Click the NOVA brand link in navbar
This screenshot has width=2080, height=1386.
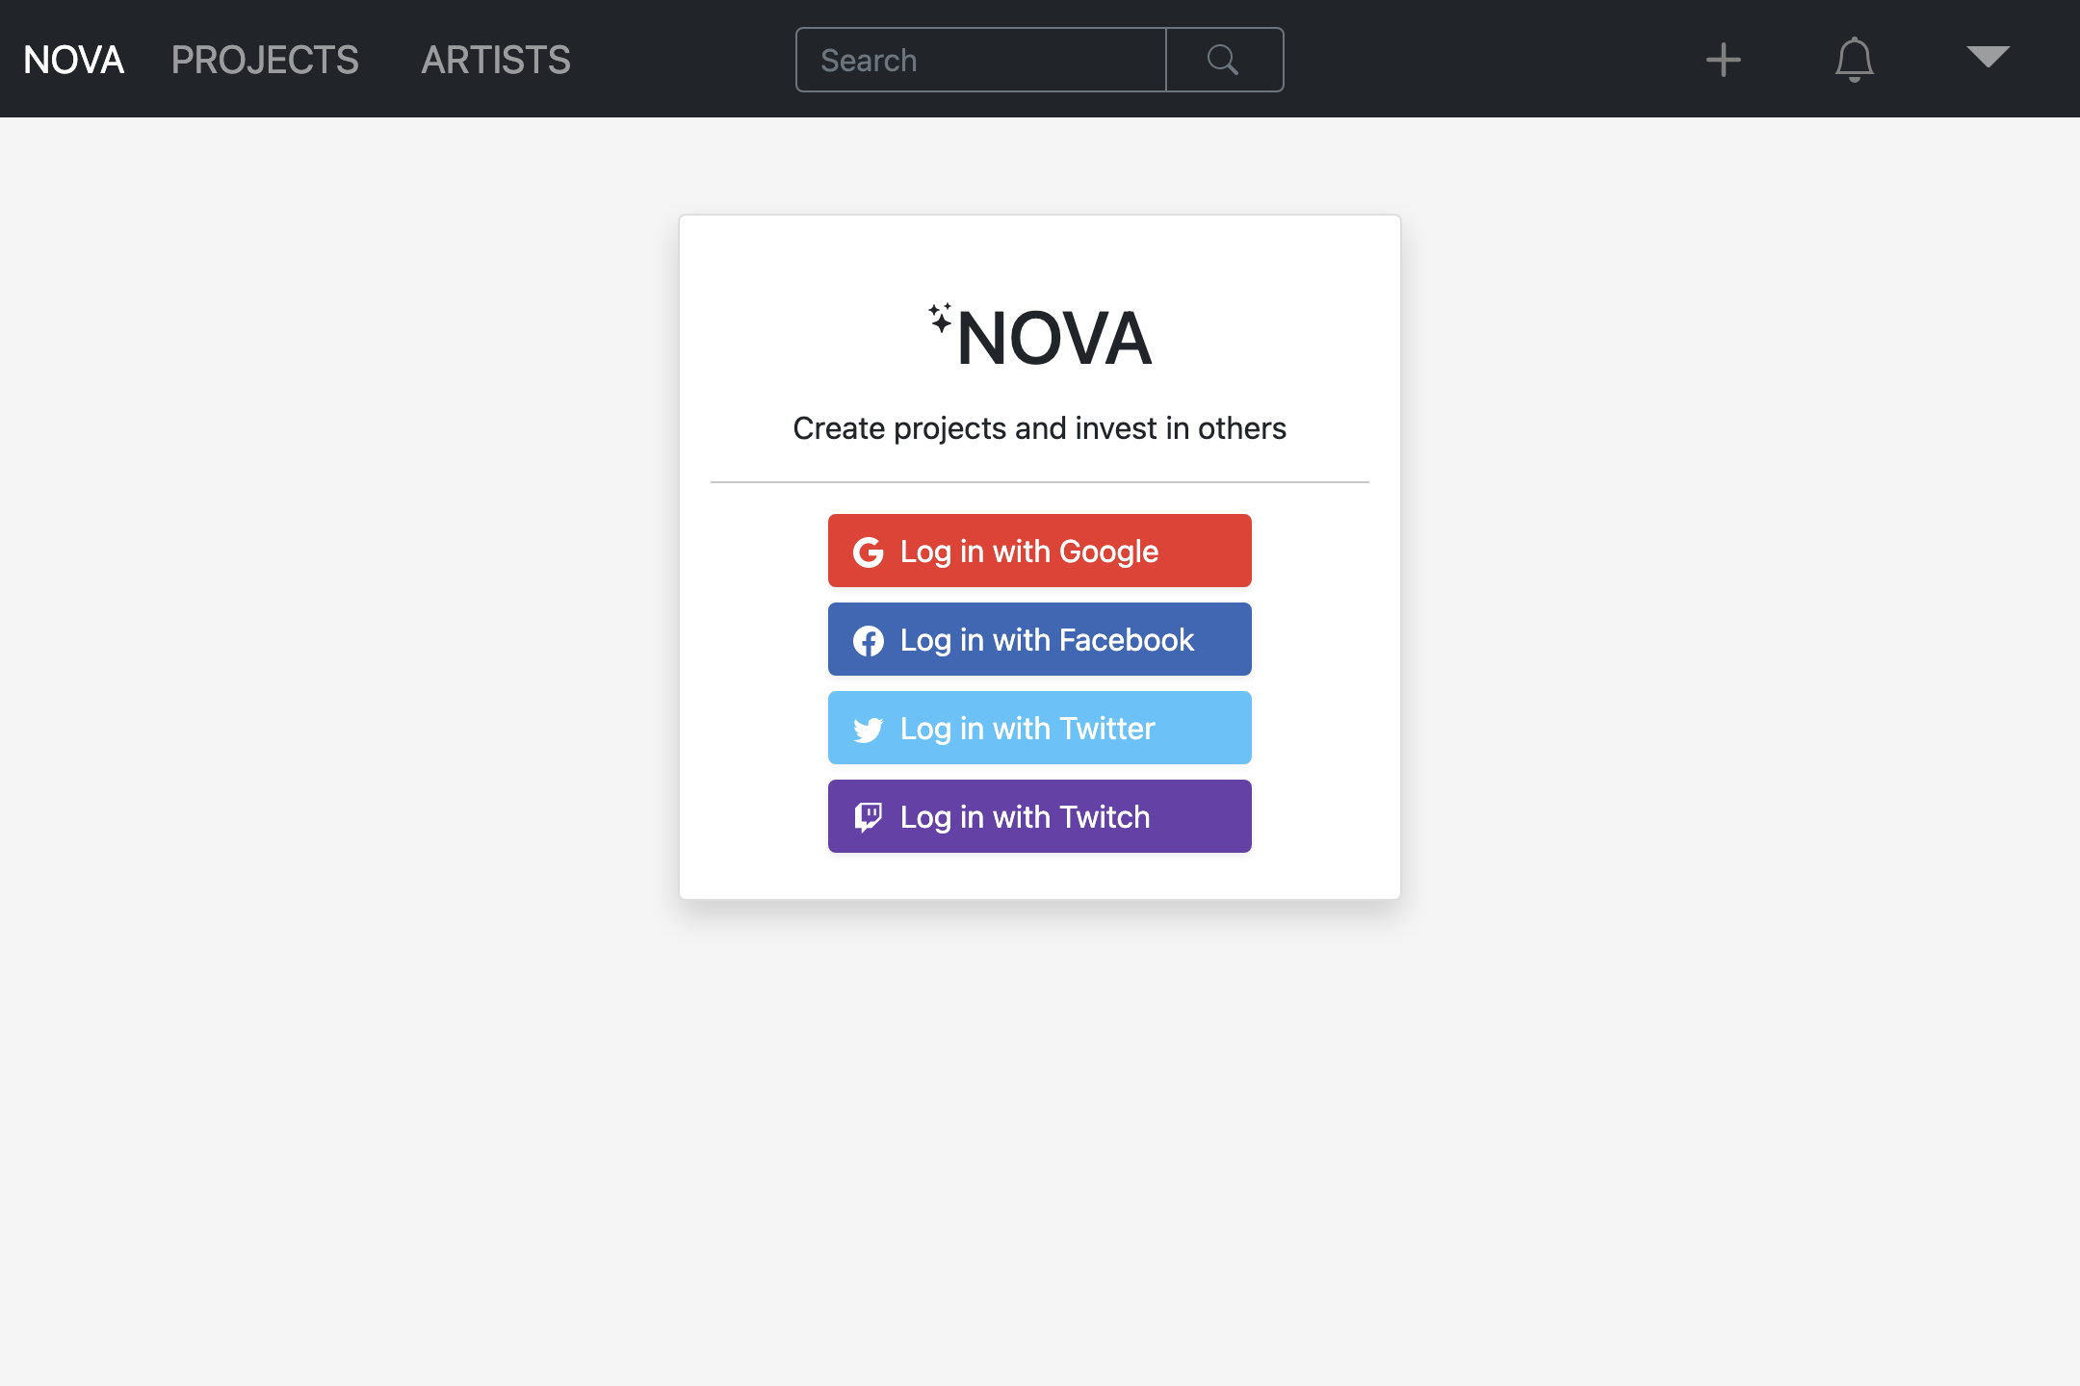(73, 60)
